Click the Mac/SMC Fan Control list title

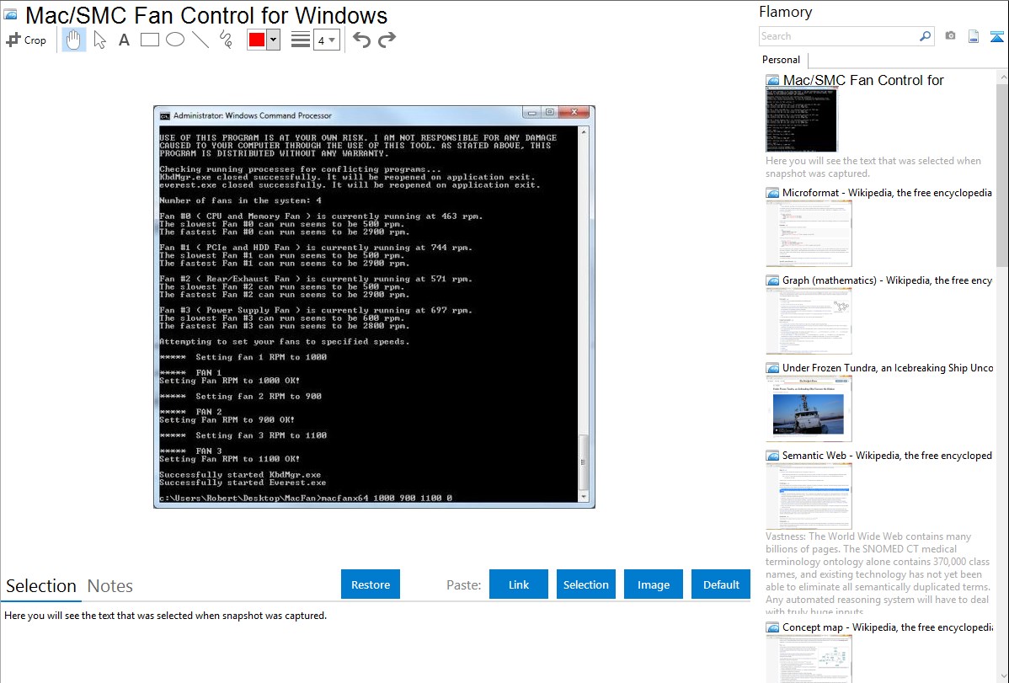(863, 81)
